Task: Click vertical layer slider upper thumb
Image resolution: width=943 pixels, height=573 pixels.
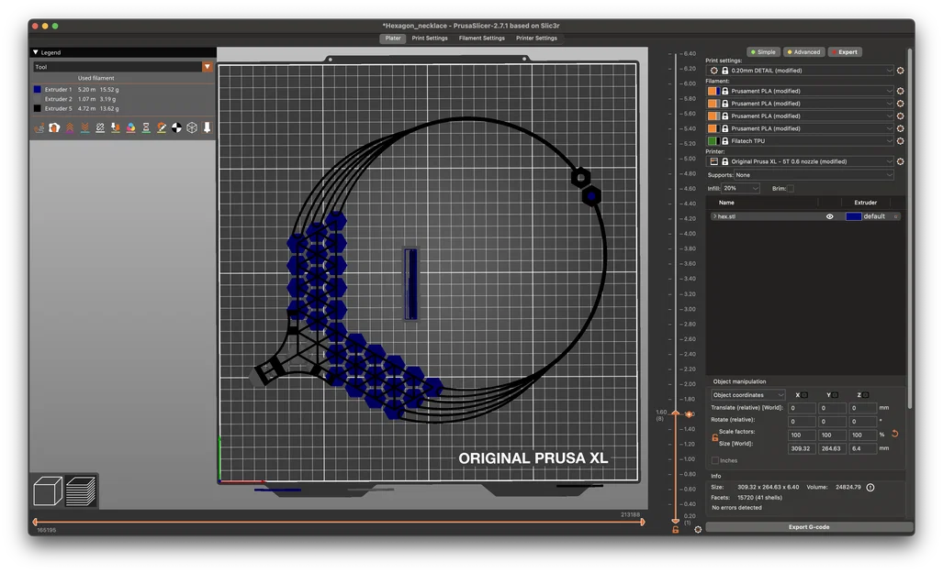Action: pyautogui.click(x=676, y=413)
